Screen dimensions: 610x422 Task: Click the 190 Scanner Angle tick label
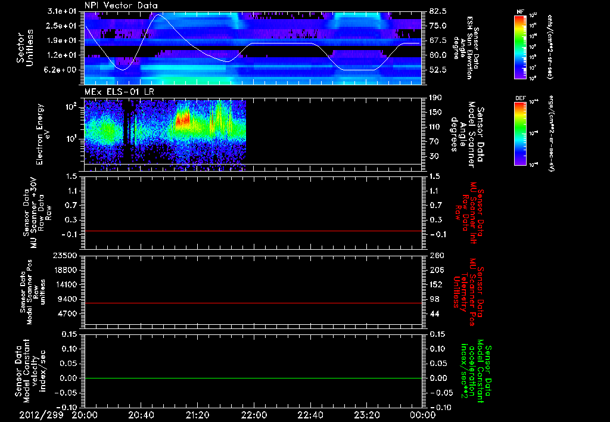(435, 98)
